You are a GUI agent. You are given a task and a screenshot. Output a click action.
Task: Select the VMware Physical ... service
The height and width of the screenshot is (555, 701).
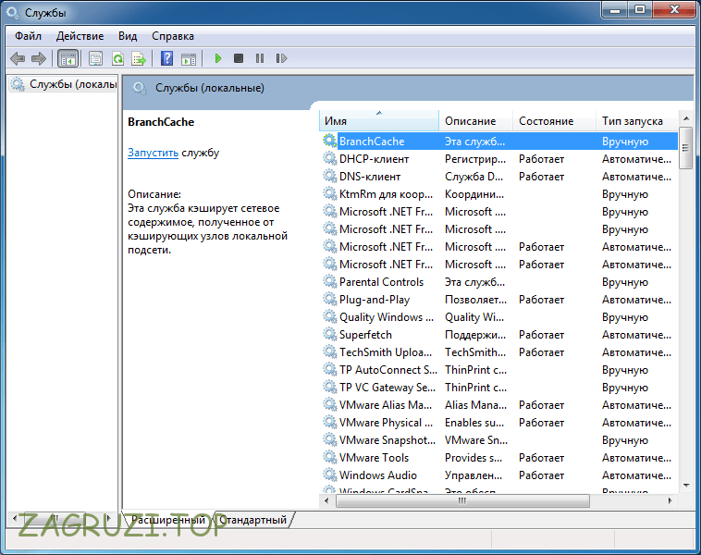click(x=498, y=422)
